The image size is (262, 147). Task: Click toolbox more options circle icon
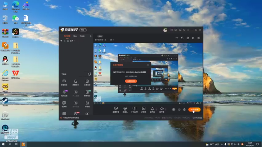click(x=89, y=74)
